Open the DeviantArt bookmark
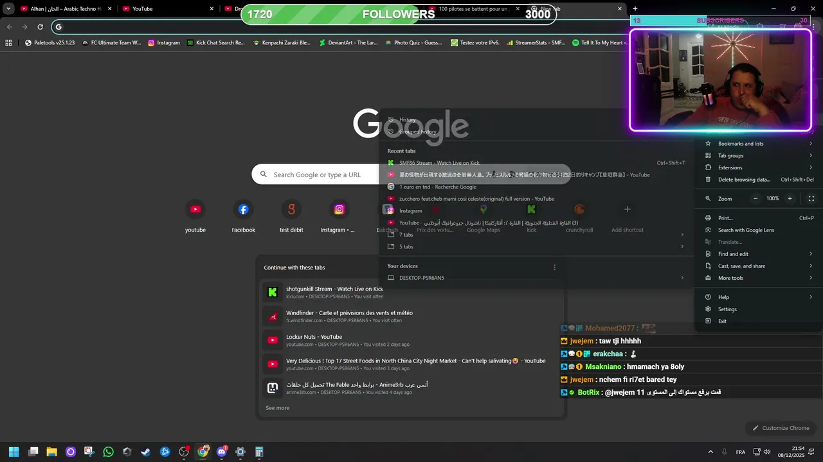 348,43
